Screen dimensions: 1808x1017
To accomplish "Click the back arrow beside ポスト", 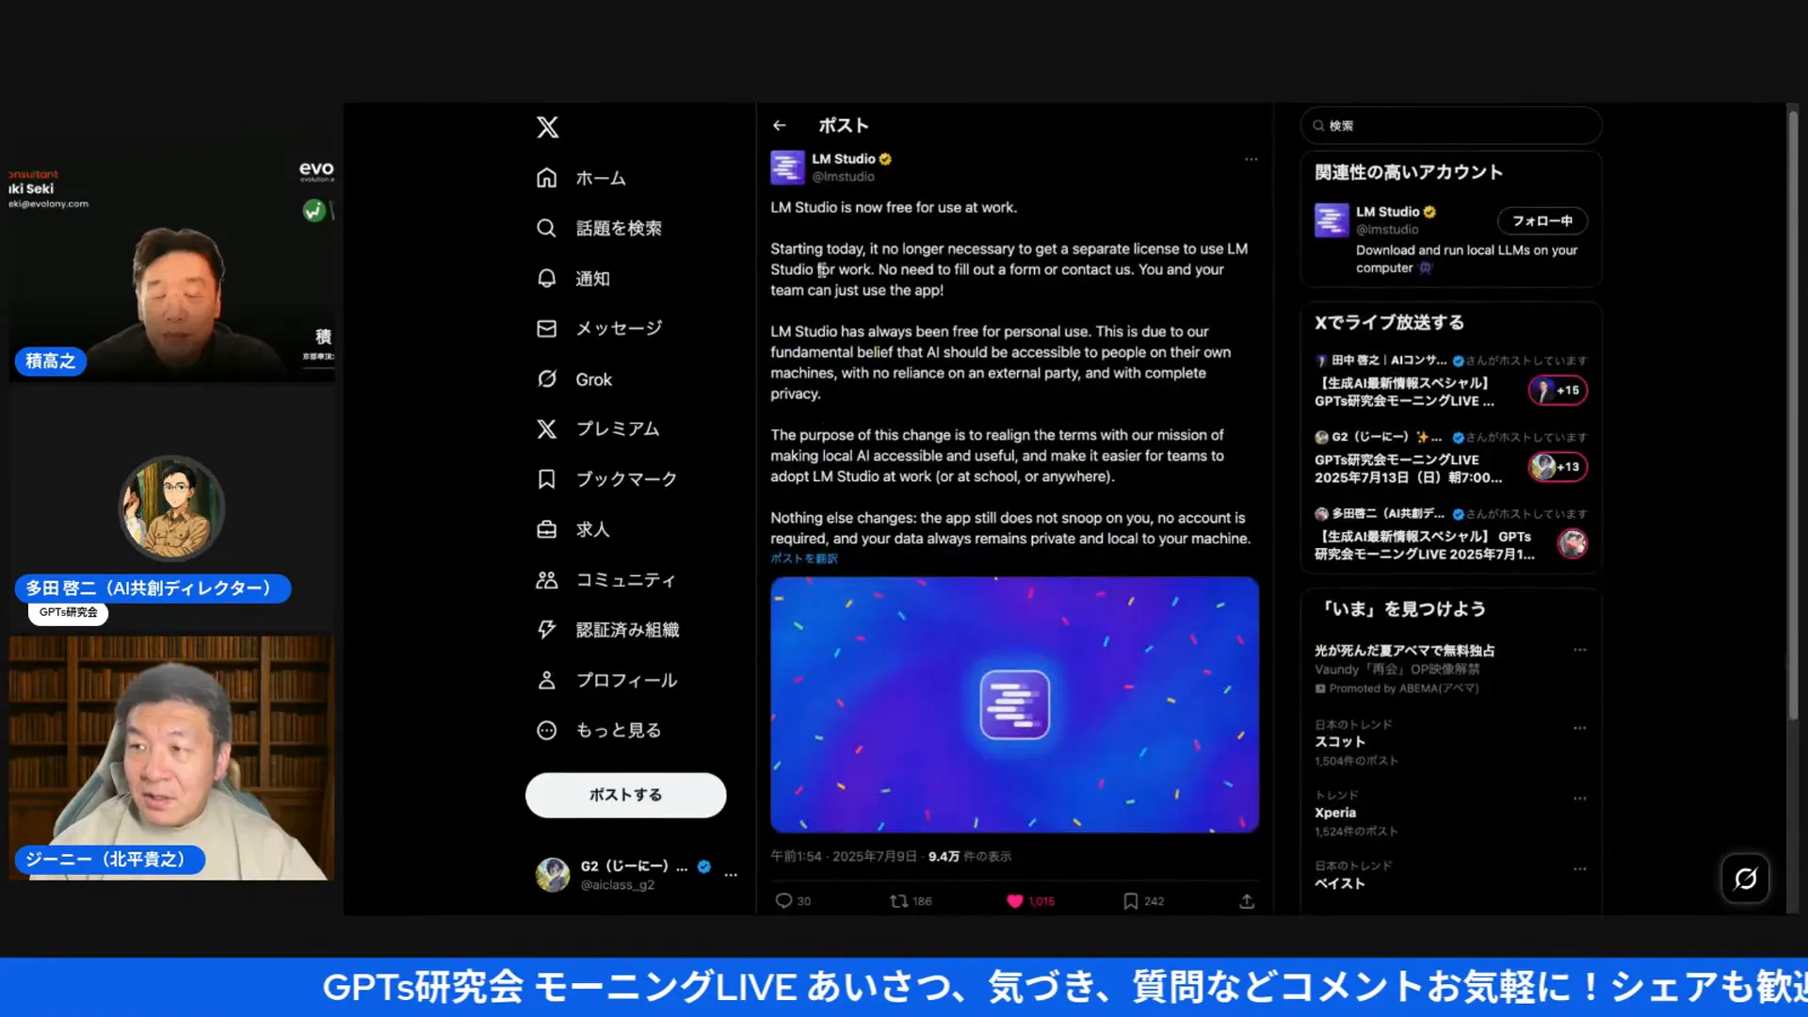I will click(779, 125).
